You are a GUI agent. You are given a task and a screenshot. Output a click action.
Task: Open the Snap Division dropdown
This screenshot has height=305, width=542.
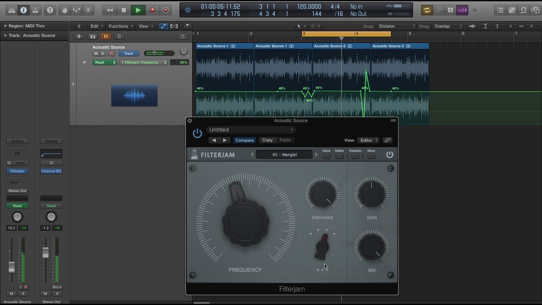click(396, 26)
